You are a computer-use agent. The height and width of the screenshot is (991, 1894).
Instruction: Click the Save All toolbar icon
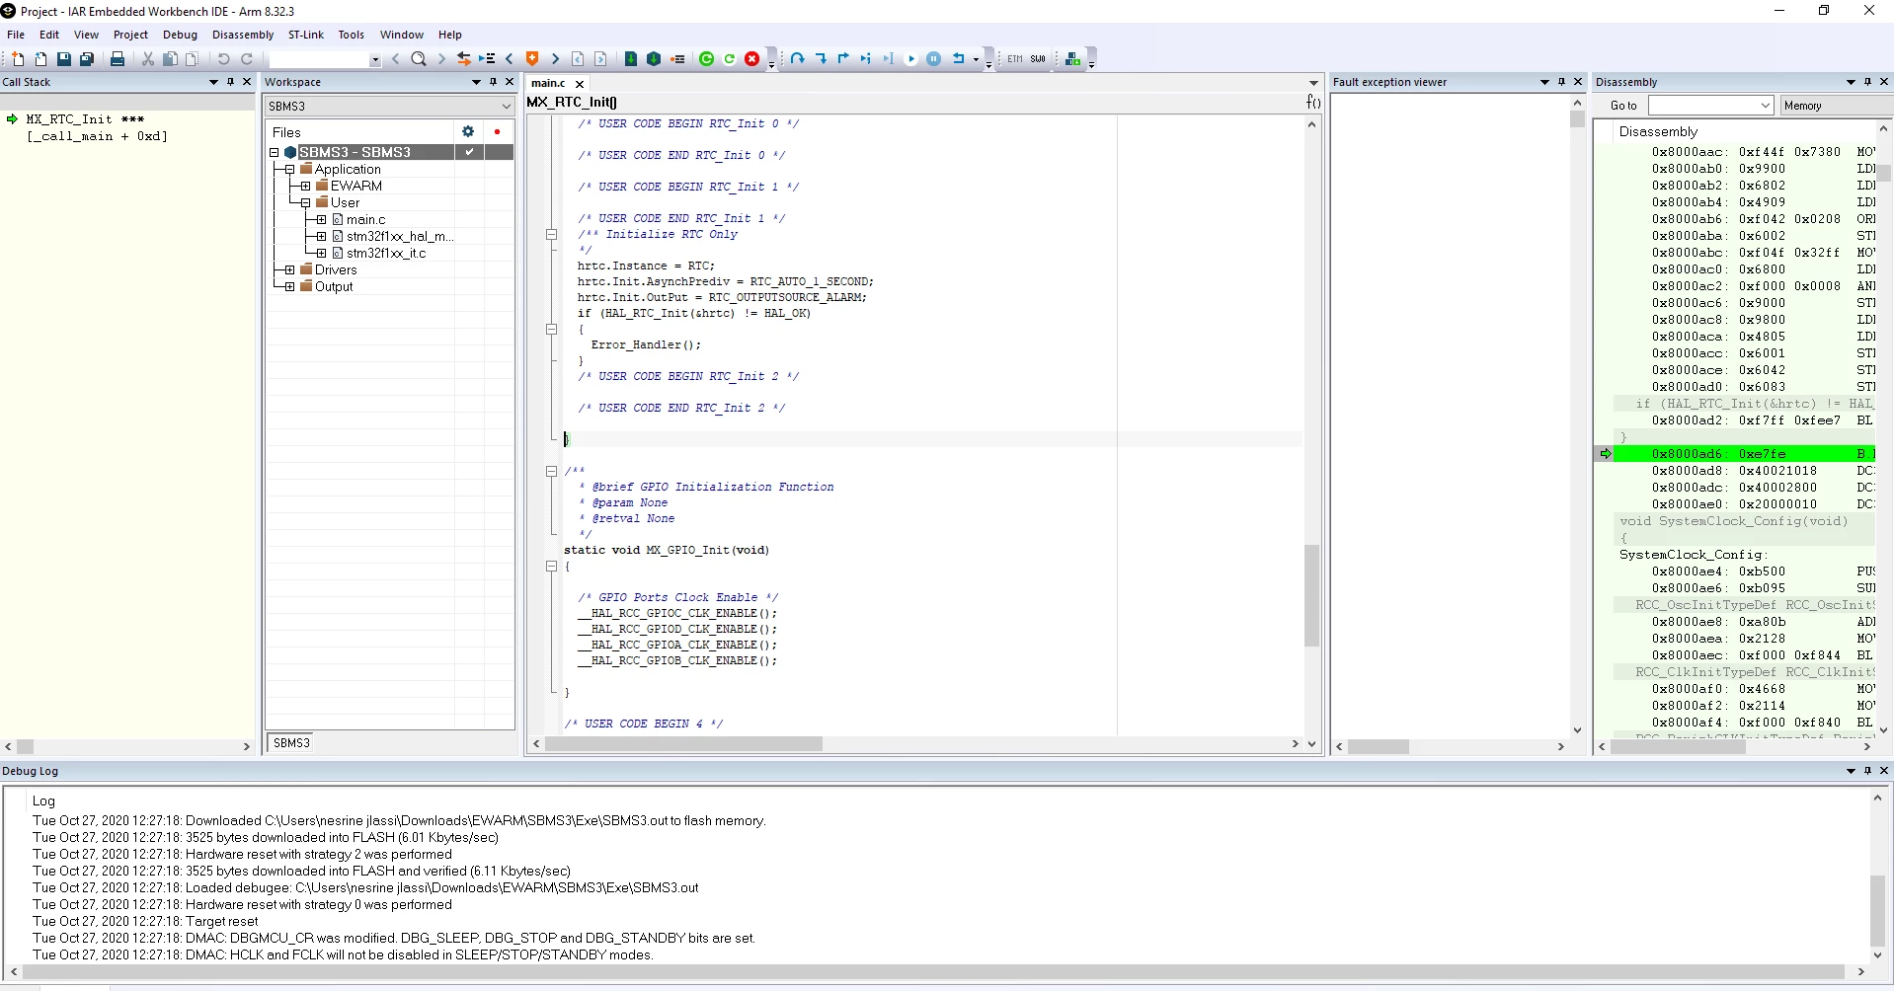87,59
